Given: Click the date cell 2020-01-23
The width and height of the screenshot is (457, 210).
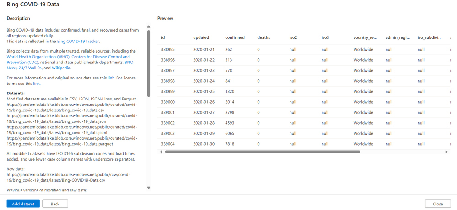Looking at the screenshot, I should 204,70.
